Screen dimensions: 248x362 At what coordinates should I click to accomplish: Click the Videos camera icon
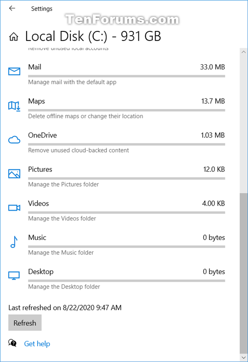(x=14, y=208)
